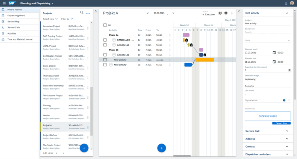The image size is (297, 159).
Task: Select the SAP Training Project entry
Action: point(65,38)
